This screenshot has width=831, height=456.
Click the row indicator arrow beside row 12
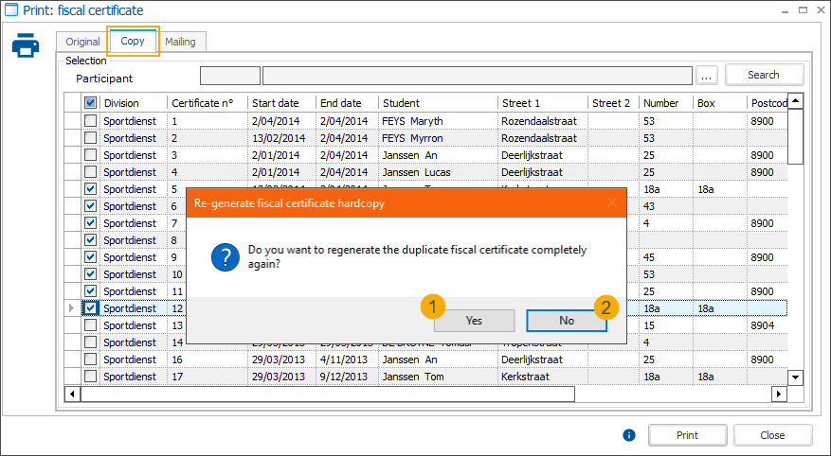click(x=72, y=308)
